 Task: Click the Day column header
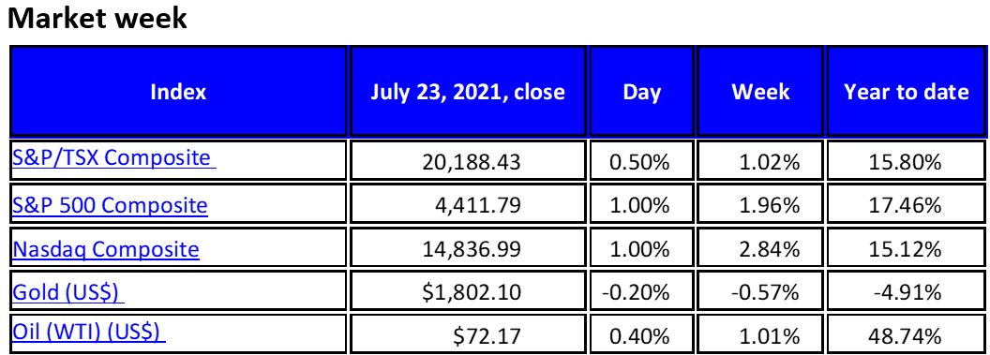point(641,92)
